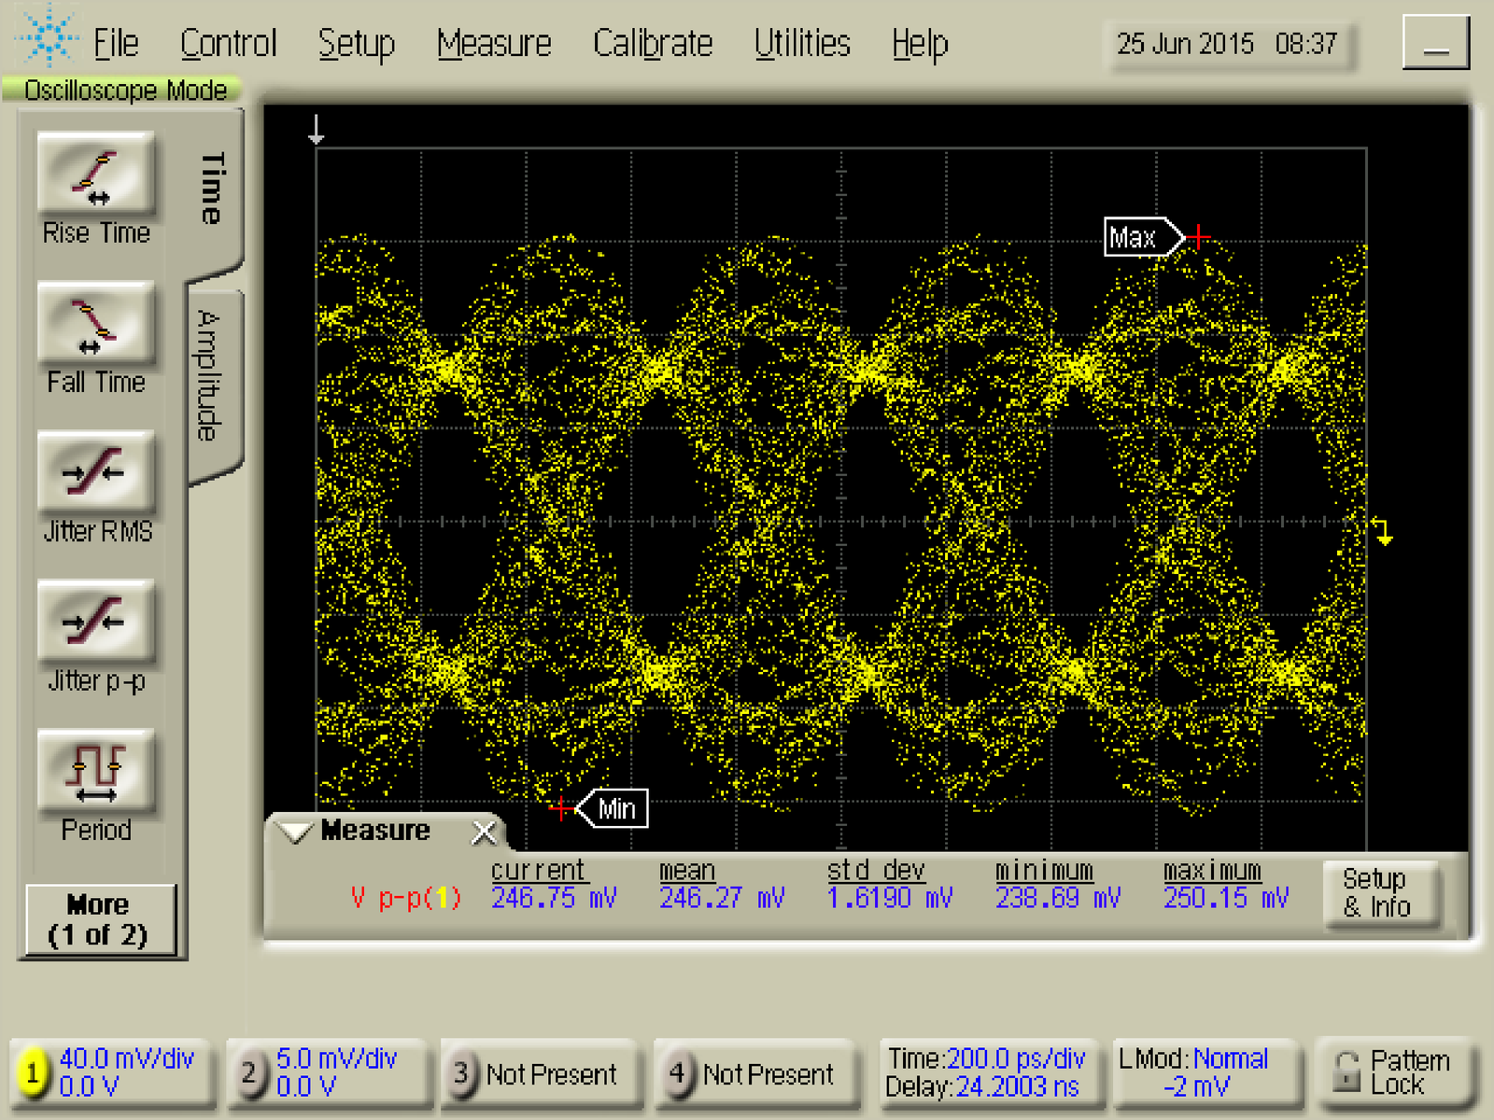Screen dimensions: 1494x1120
Task: Click the Agilent starburst logo icon
Action: pyautogui.click(x=47, y=37)
